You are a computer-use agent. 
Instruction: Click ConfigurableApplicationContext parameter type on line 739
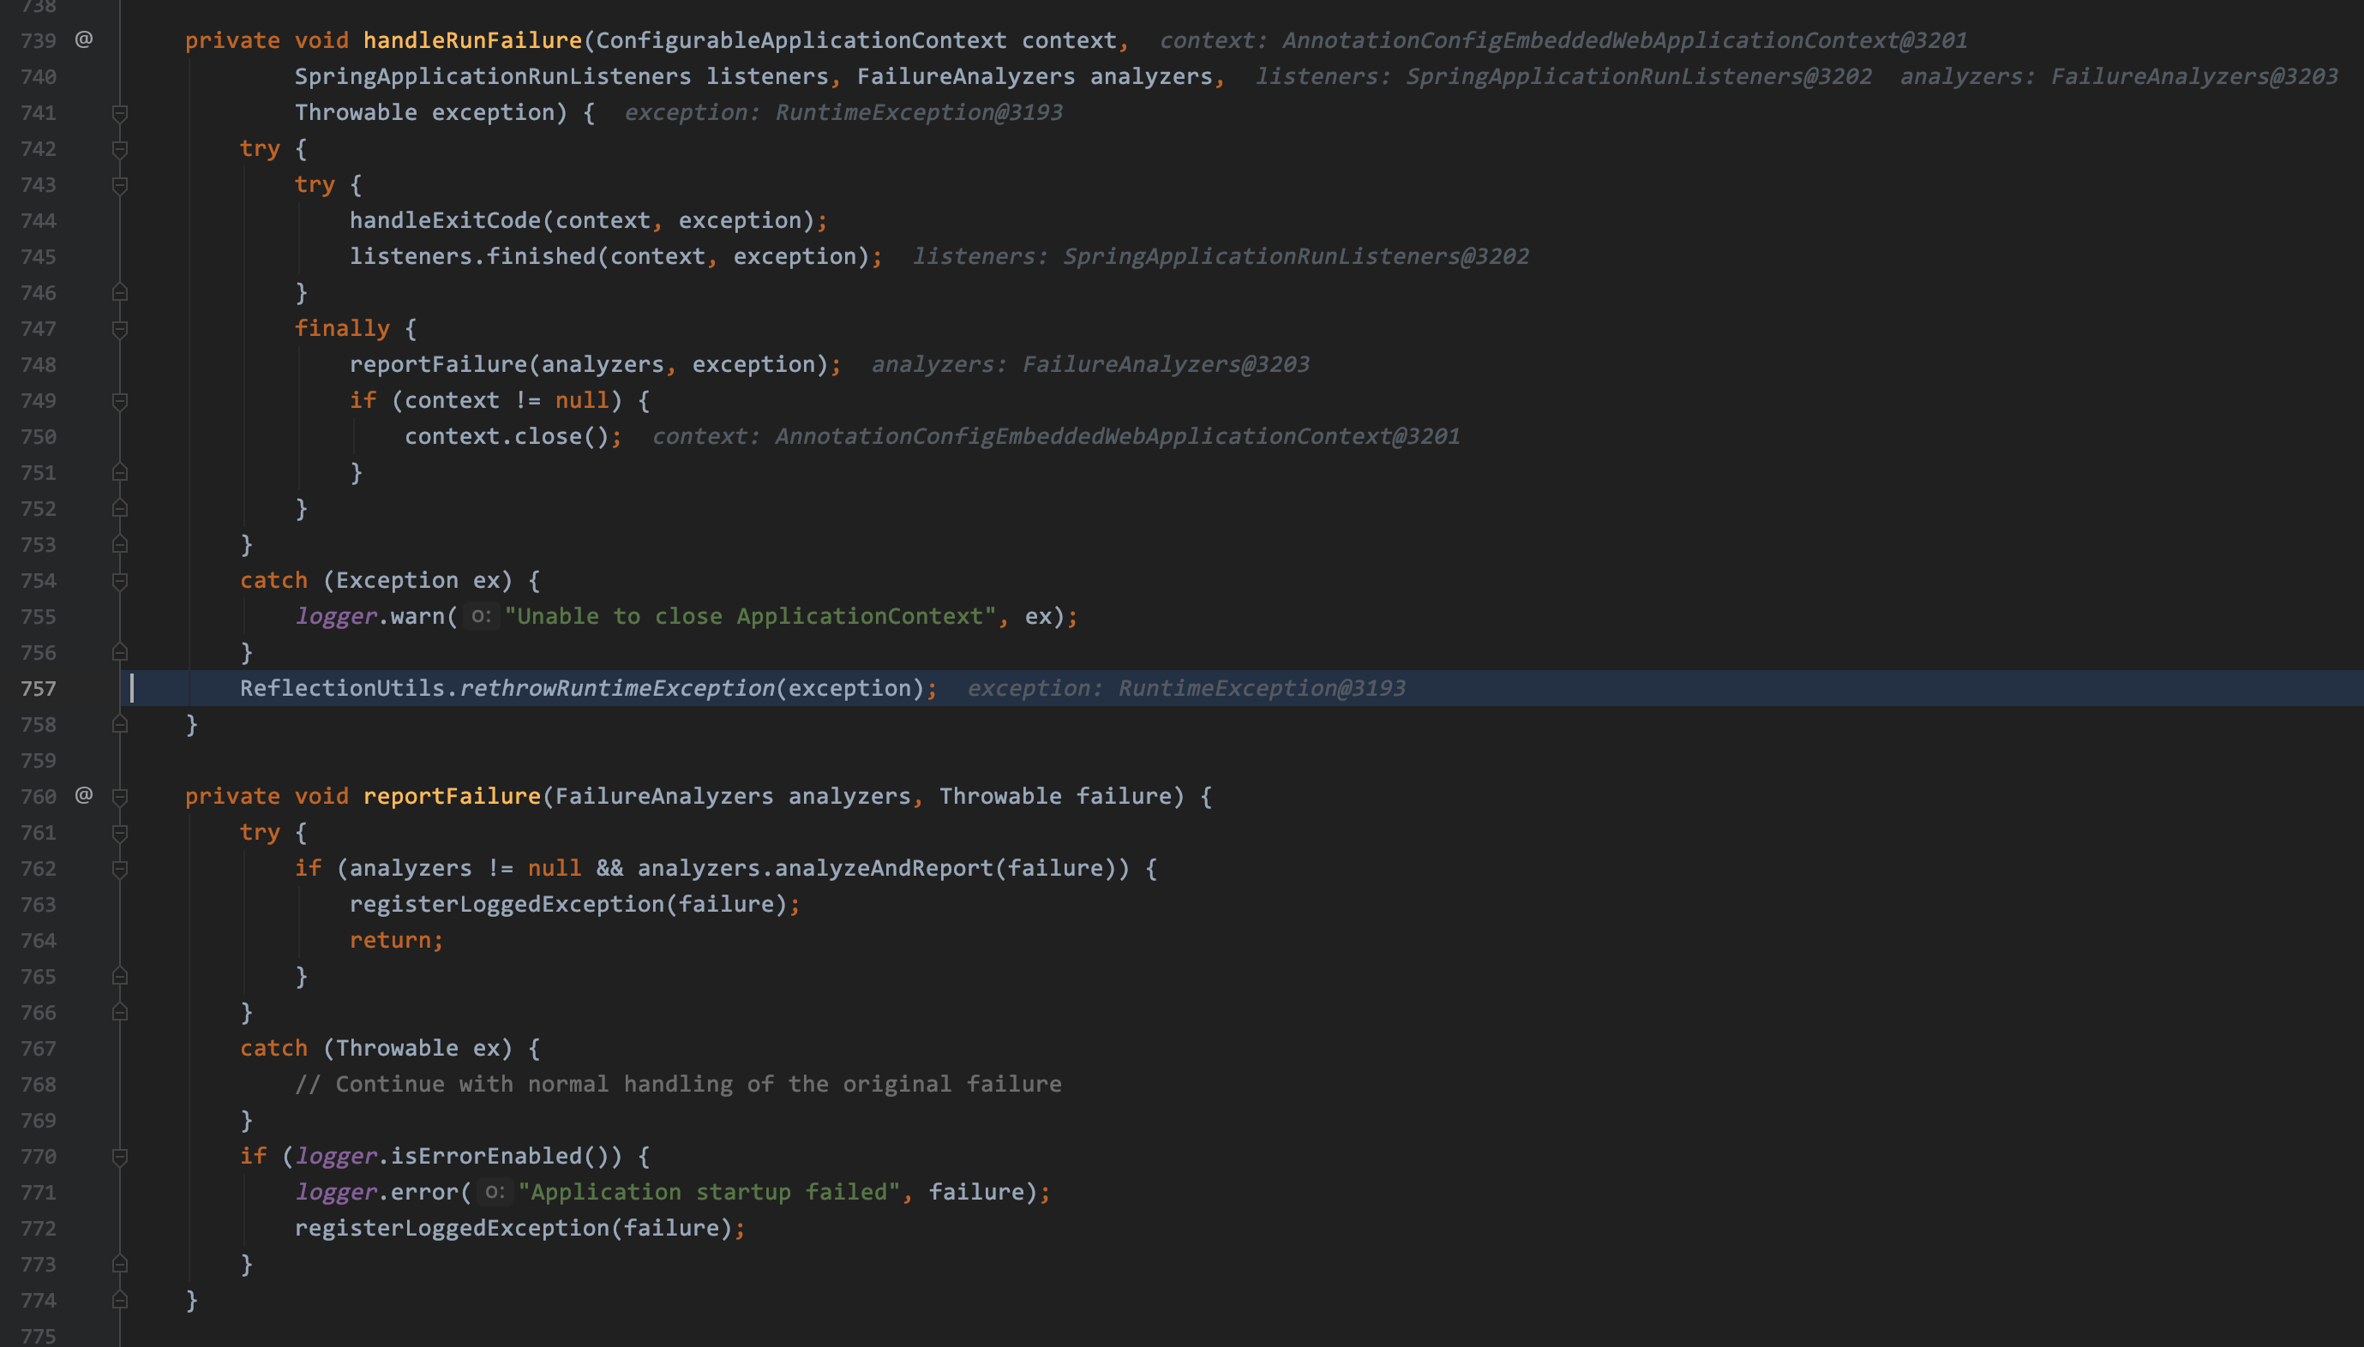[801, 41]
